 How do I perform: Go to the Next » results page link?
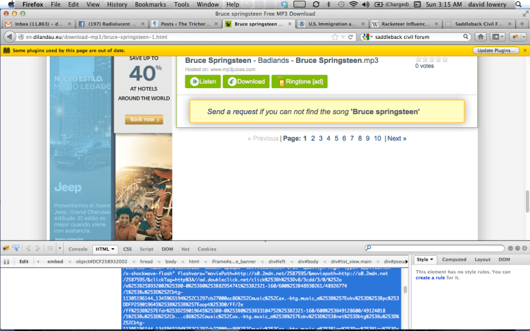pos(397,138)
